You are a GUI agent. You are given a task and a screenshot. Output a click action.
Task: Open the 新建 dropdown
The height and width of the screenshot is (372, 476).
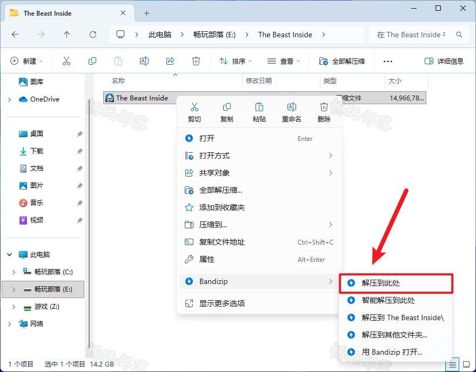pyautogui.click(x=26, y=62)
